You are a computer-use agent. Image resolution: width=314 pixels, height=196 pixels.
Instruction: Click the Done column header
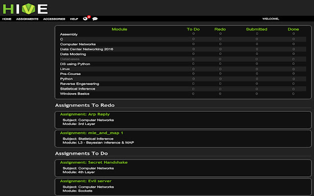pyautogui.click(x=293, y=29)
